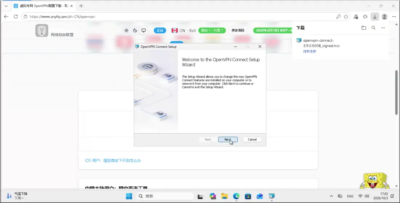Open the favorites list icon
This screenshot has width=400, height=203.
(365, 17)
